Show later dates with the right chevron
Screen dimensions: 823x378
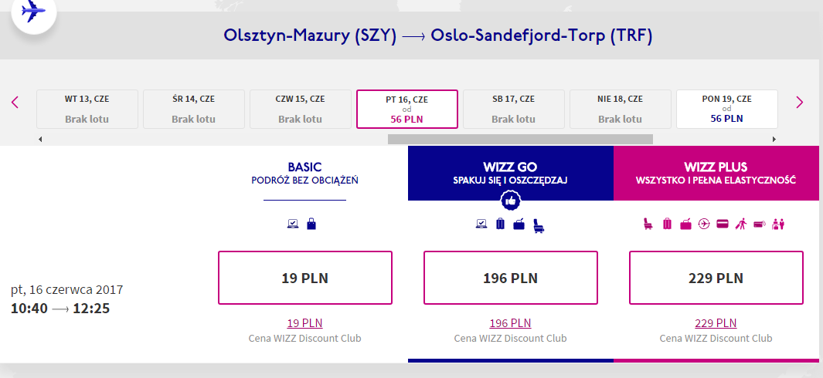(x=799, y=102)
